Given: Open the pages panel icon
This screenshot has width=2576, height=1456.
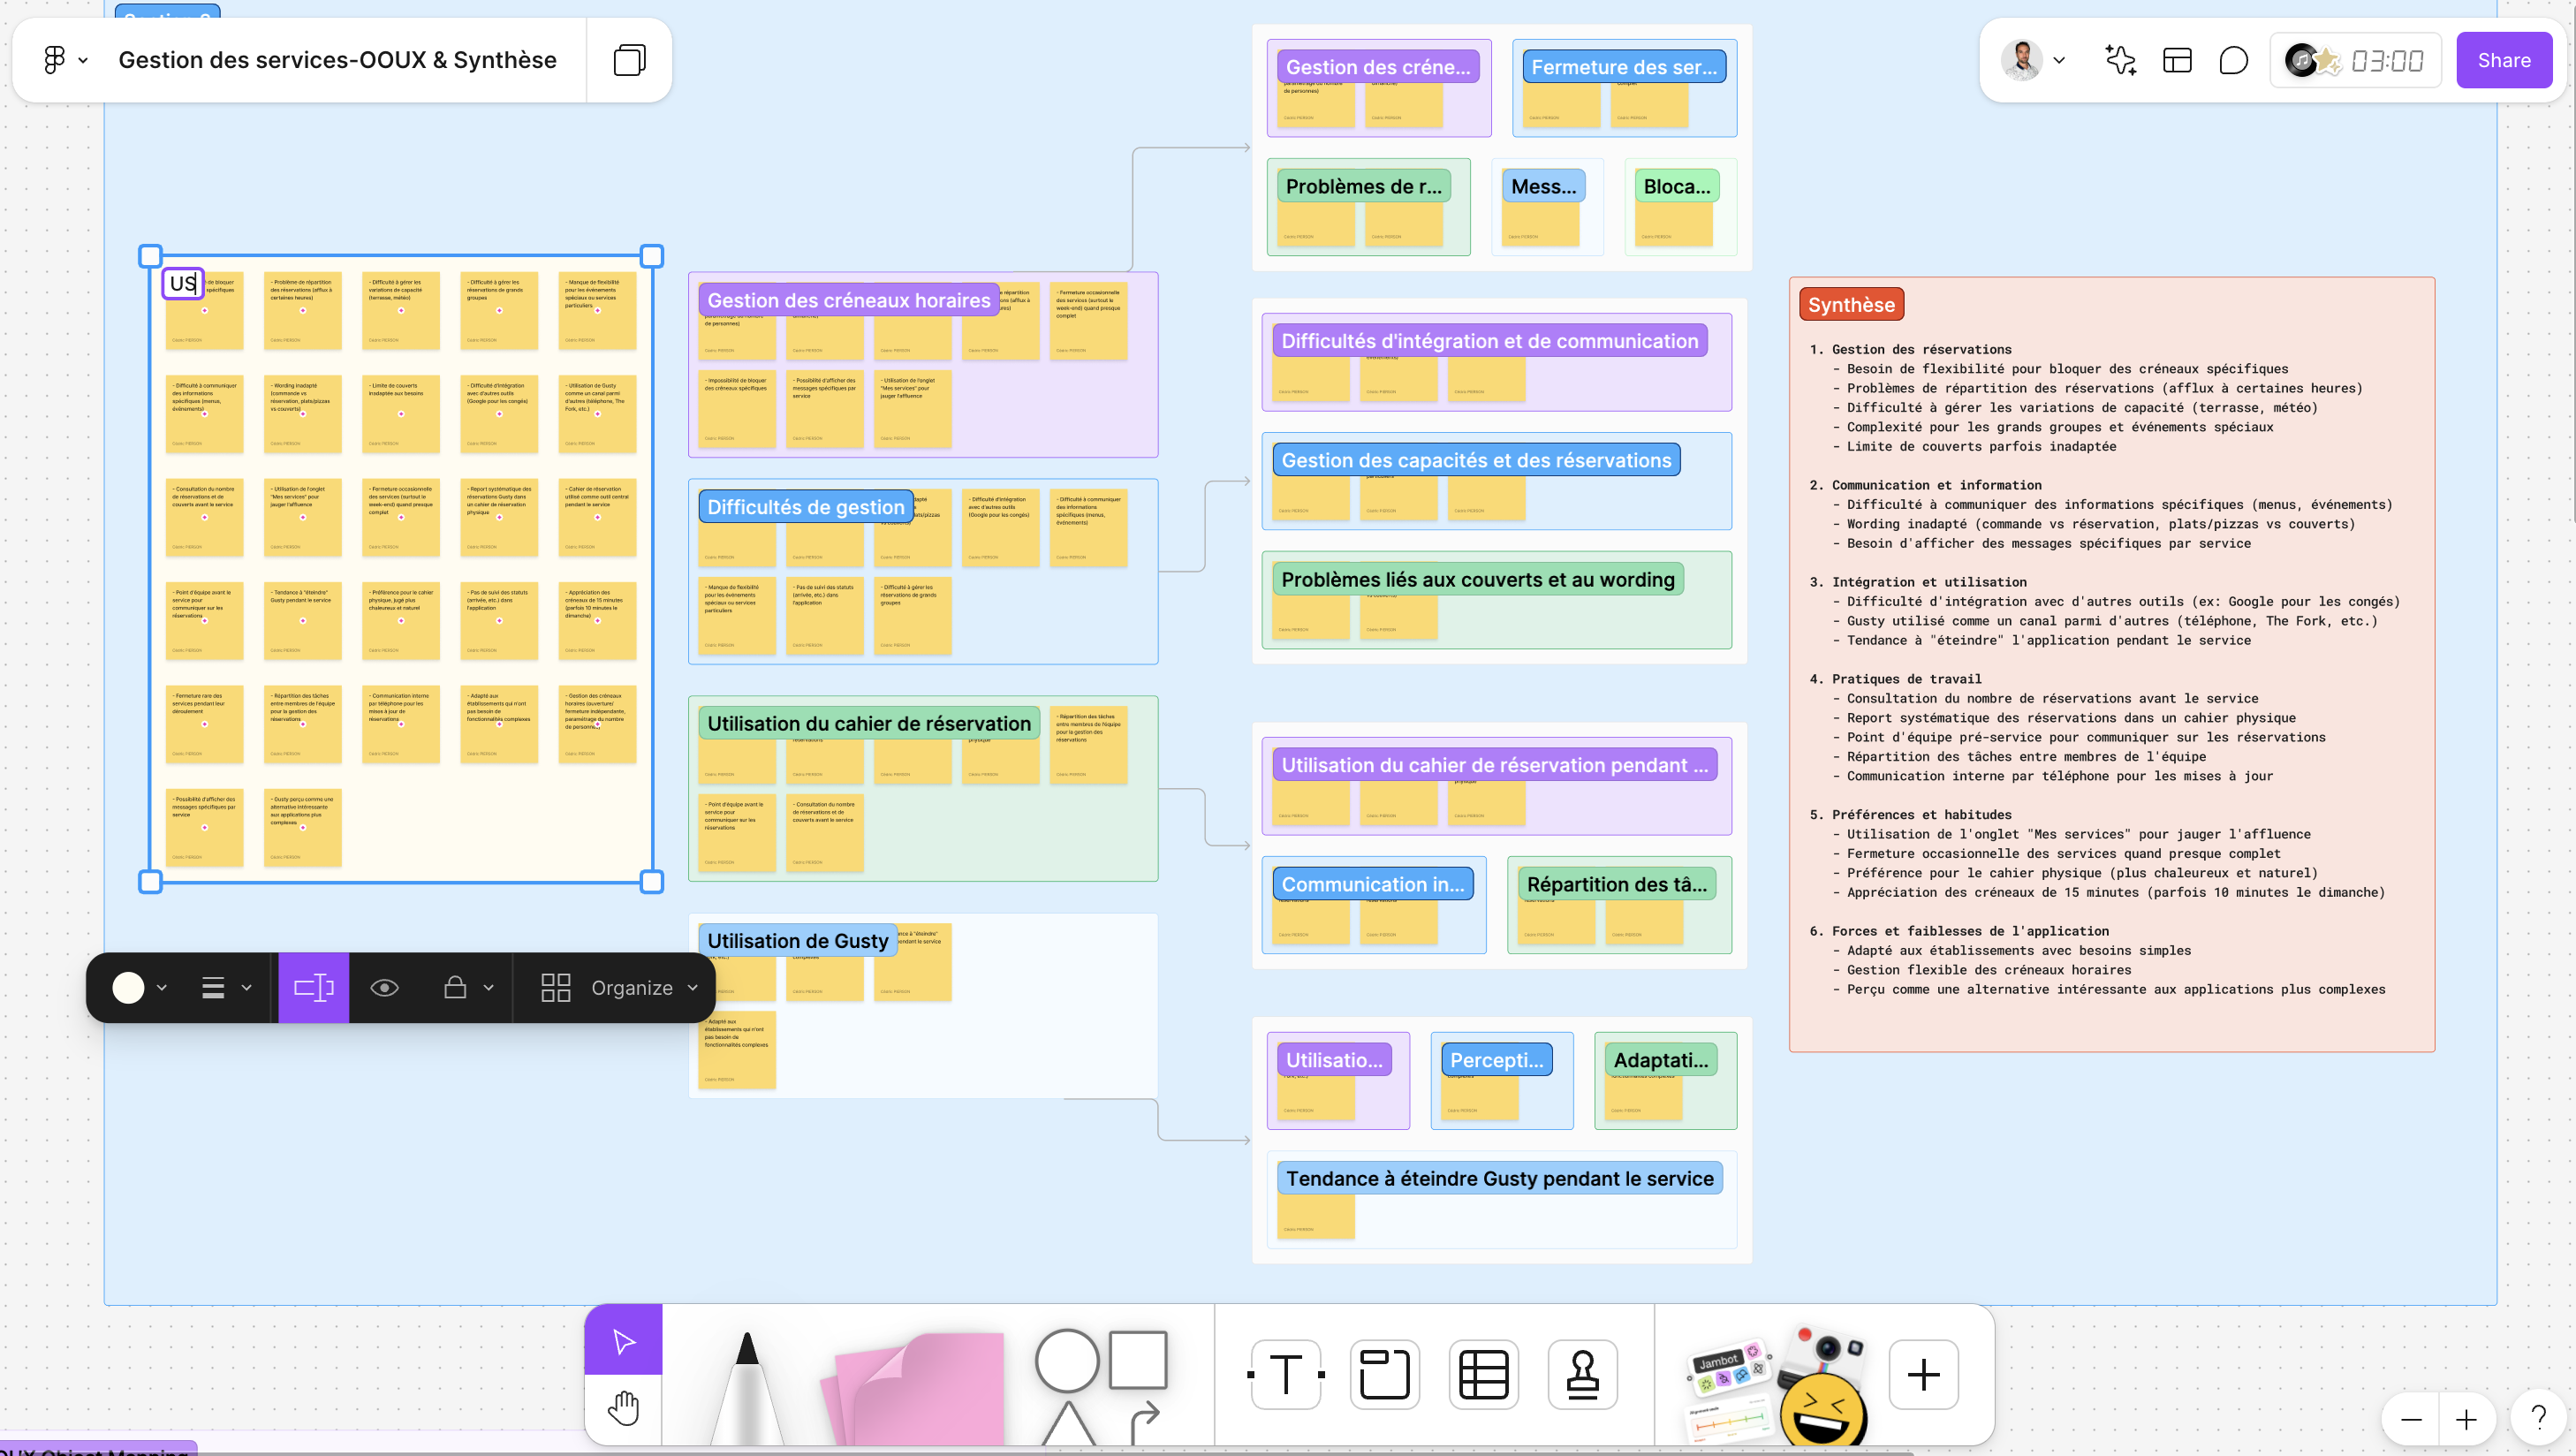Looking at the screenshot, I should [629, 60].
